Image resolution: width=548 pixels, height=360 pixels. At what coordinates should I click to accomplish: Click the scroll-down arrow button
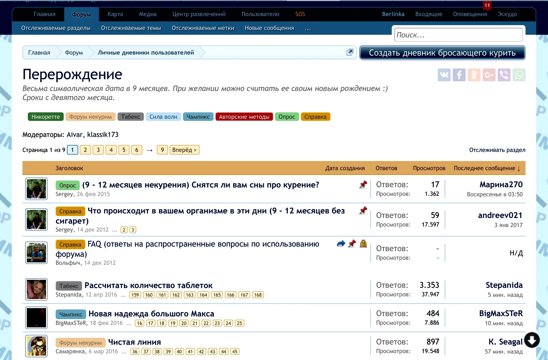532,340
